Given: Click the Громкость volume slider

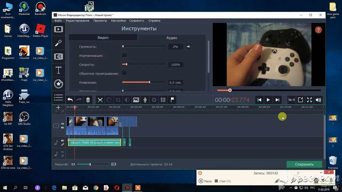Looking at the screenshot, I should 143,47.
